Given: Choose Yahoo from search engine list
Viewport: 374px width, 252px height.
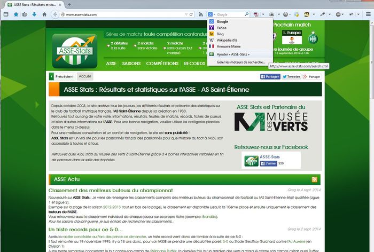Looking at the screenshot, I should pos(240,28).
